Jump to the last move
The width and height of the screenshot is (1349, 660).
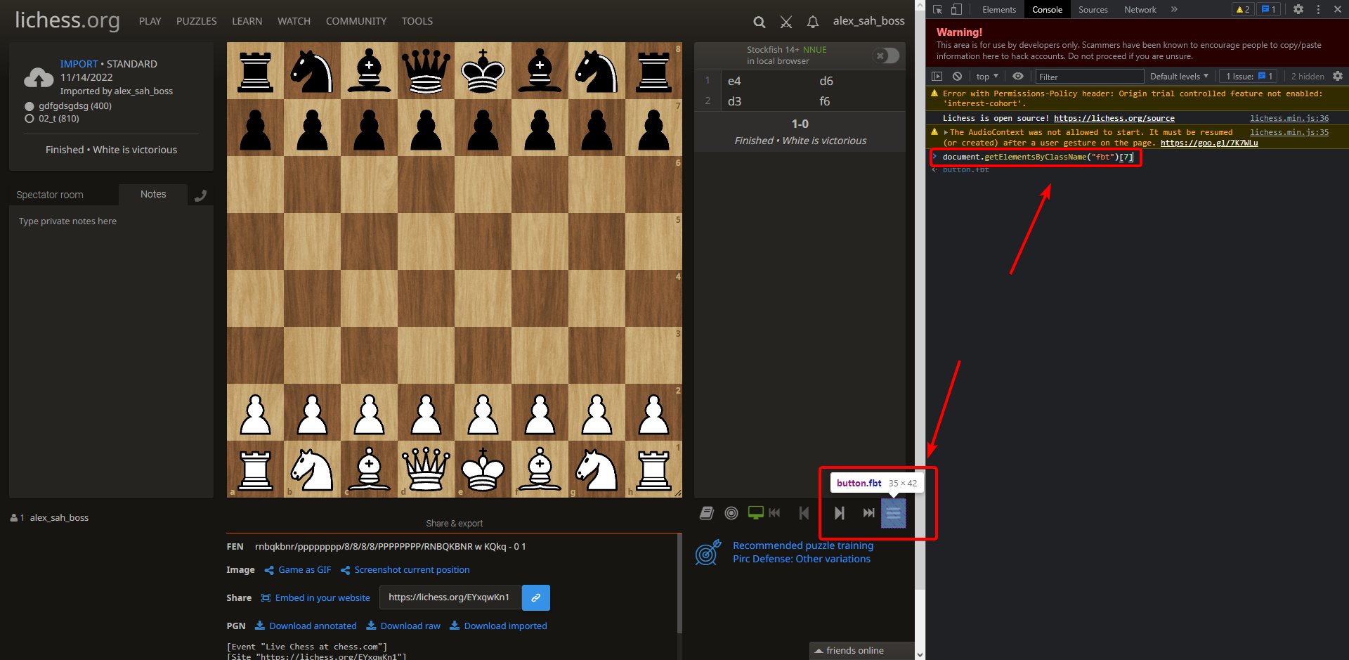(869, 513)
